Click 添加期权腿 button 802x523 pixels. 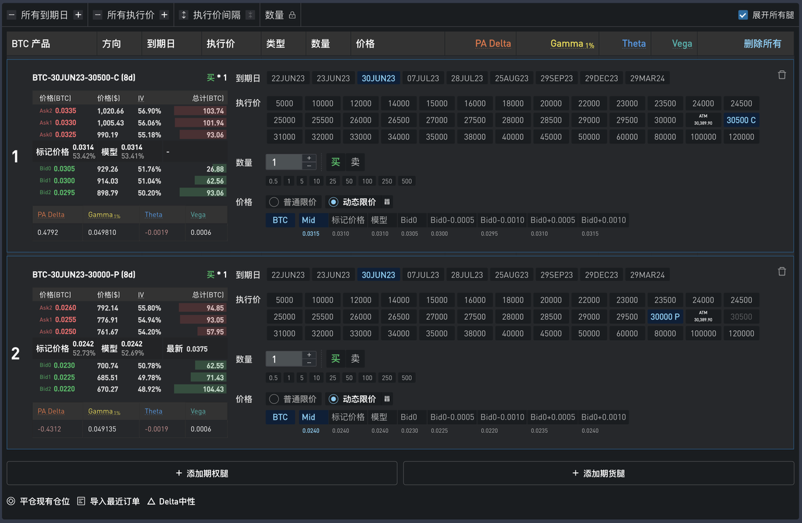click(x=202, y=474)
